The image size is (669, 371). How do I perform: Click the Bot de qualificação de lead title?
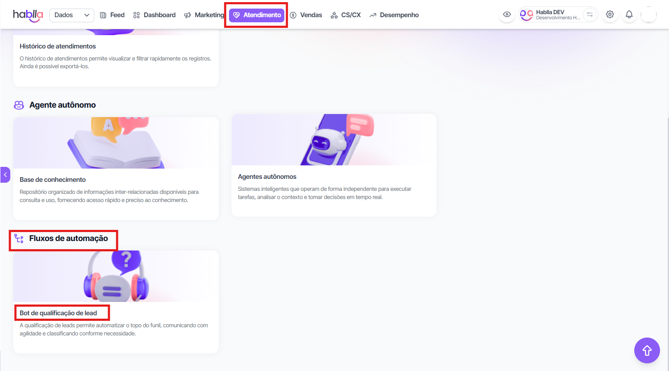click(x=58, y=313)
